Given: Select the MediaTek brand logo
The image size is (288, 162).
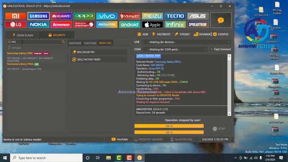Looking at the screenshot, I should [107, 24].
